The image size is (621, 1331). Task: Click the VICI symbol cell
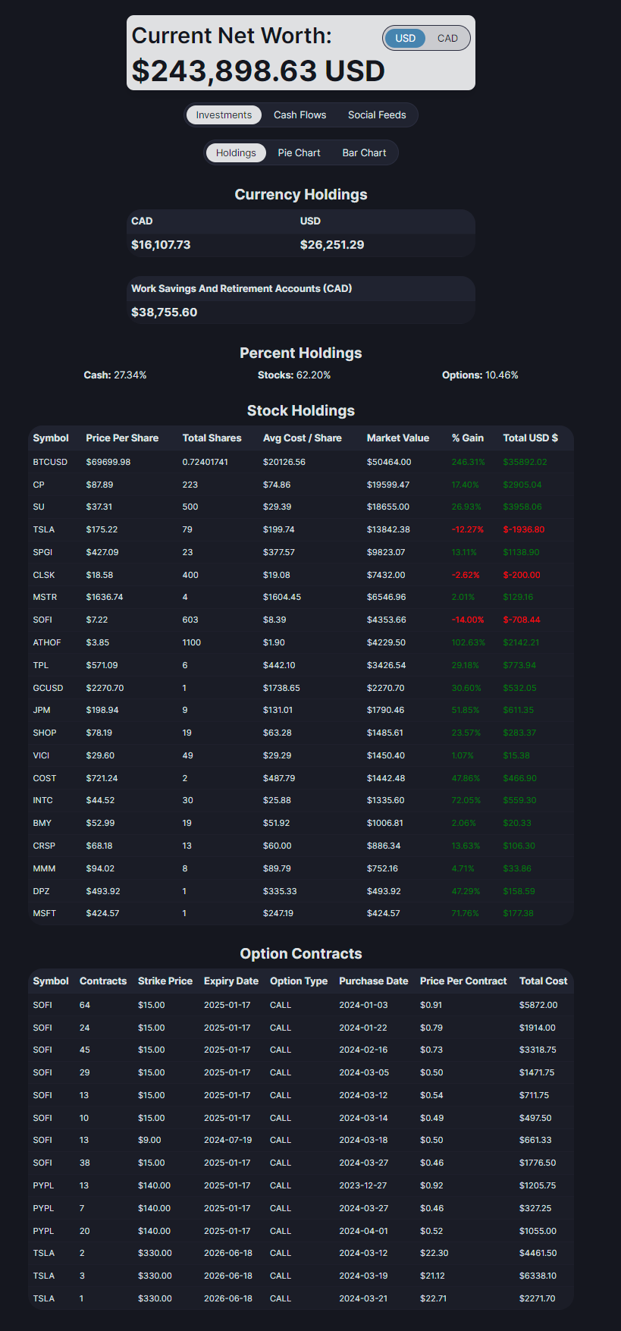pos(41,755)
